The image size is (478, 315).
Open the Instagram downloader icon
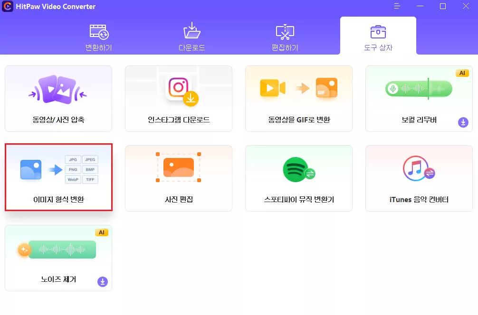(x=182, y=91)
